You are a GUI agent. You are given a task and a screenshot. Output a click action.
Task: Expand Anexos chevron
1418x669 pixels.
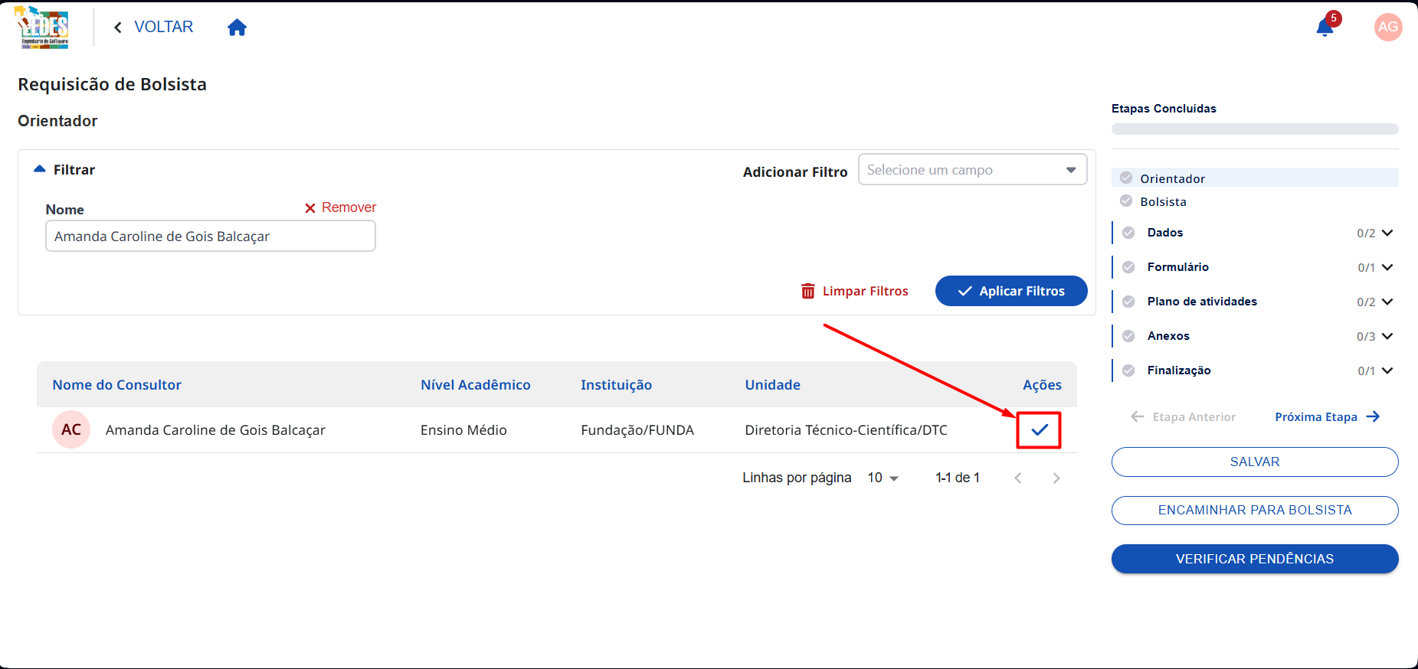click(1387, 336)
